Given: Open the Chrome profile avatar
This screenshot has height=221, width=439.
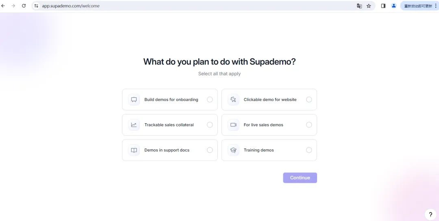Looking at the screenshot, I should point(393,6).
